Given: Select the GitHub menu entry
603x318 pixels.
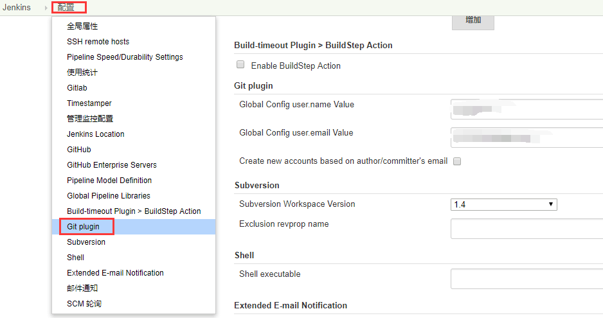Looking at the screenshot, I should 79,149.
